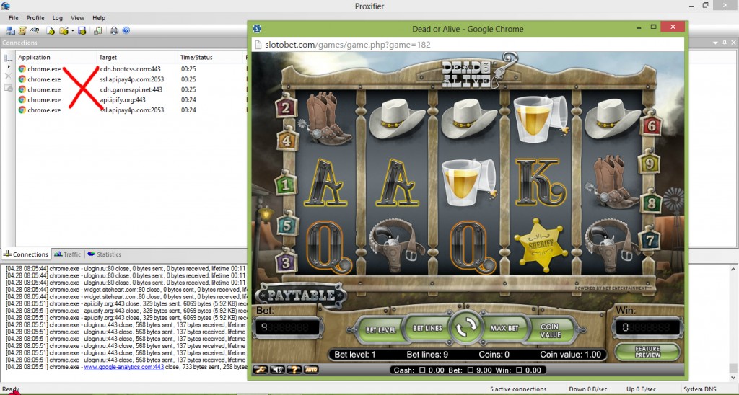The height and width of the screenshot is (395, 739).
Task: Select bet line marker 1
Action: pos(286,184)
